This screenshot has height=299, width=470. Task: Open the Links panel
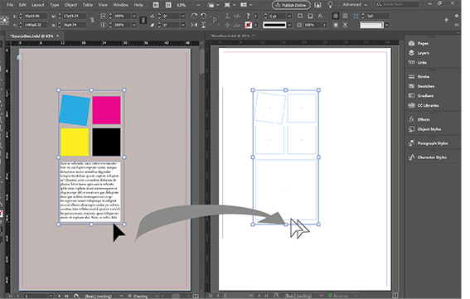point(418,62)
